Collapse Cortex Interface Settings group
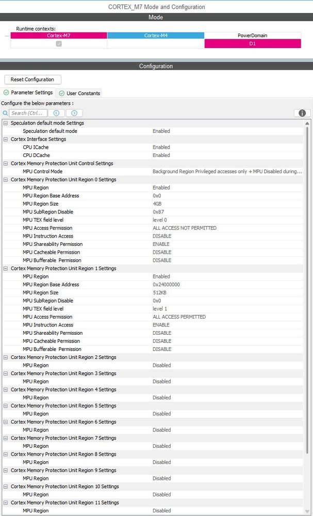Viewport: 313px width, 516px height. 6,139
